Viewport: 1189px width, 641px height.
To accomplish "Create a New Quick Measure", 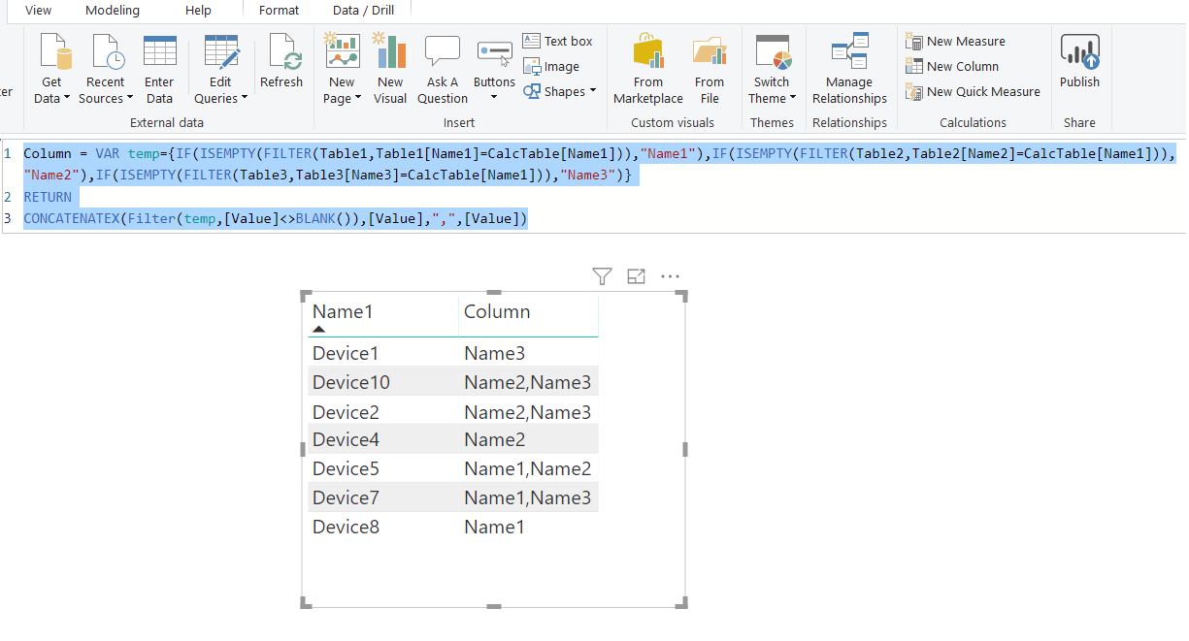I will pos(973,92).
